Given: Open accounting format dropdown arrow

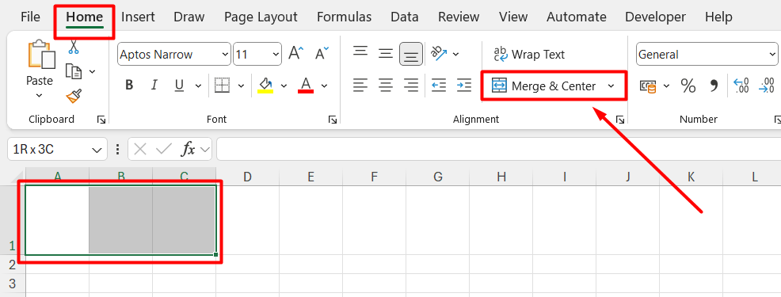Looking at the screenshot, I should (666, 86).
